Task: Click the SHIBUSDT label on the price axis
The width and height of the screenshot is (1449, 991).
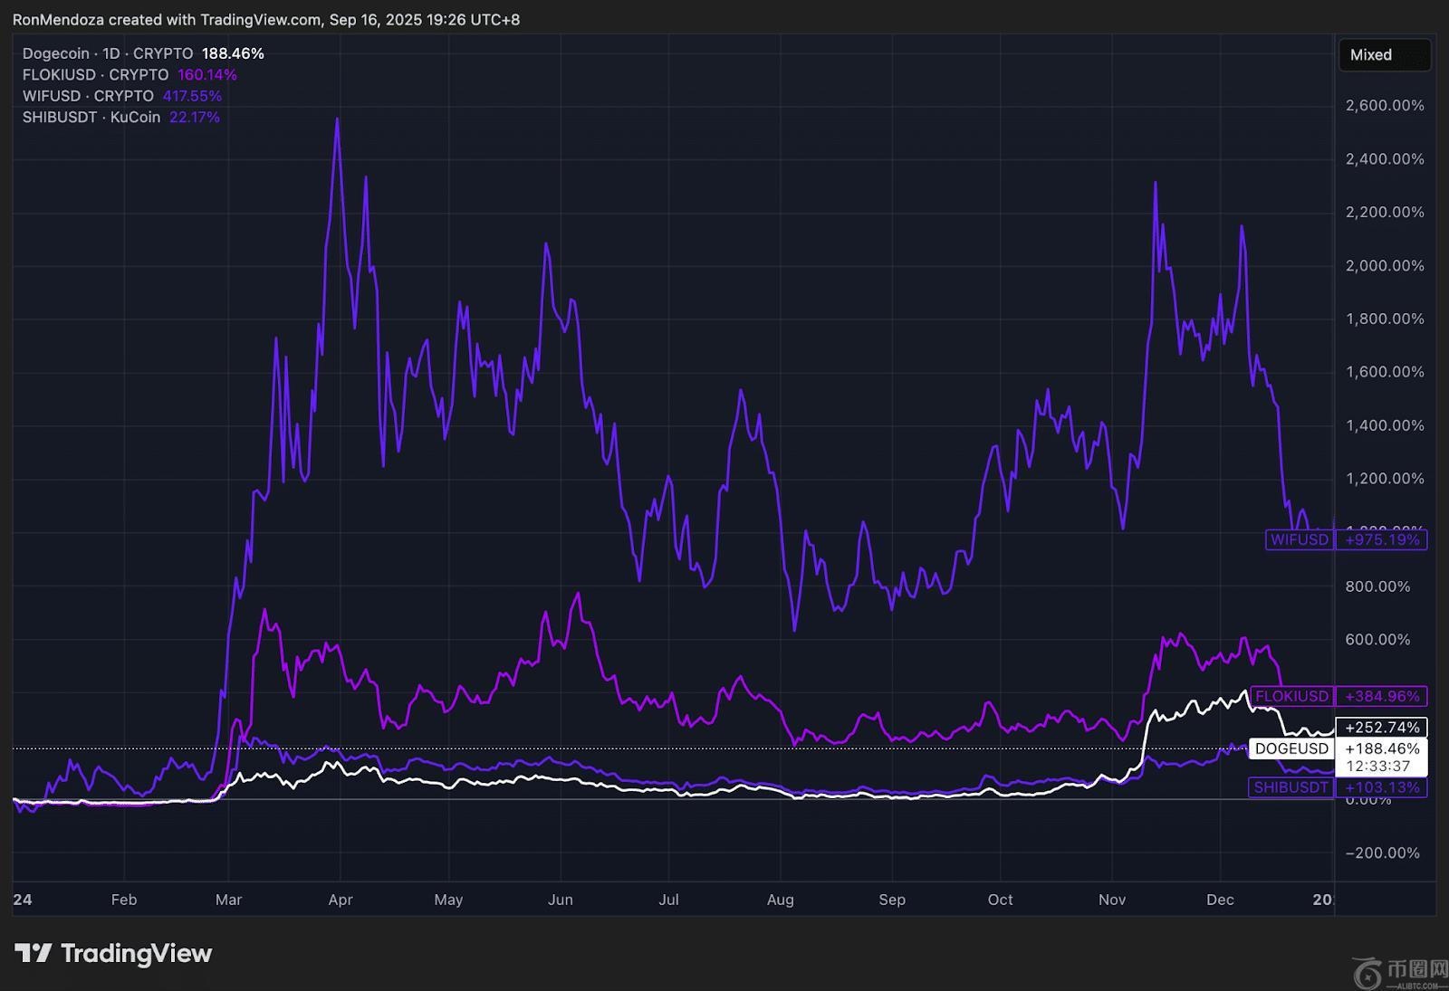Action: [1291, 787]
